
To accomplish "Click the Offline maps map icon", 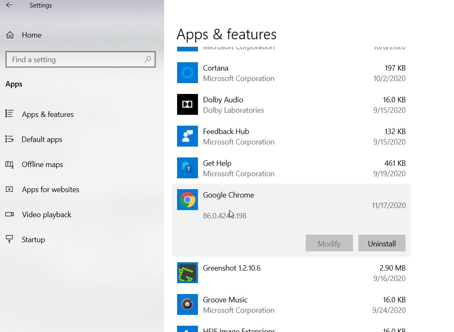I will [9, 165].
